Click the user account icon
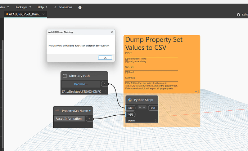 pos(238,14)
